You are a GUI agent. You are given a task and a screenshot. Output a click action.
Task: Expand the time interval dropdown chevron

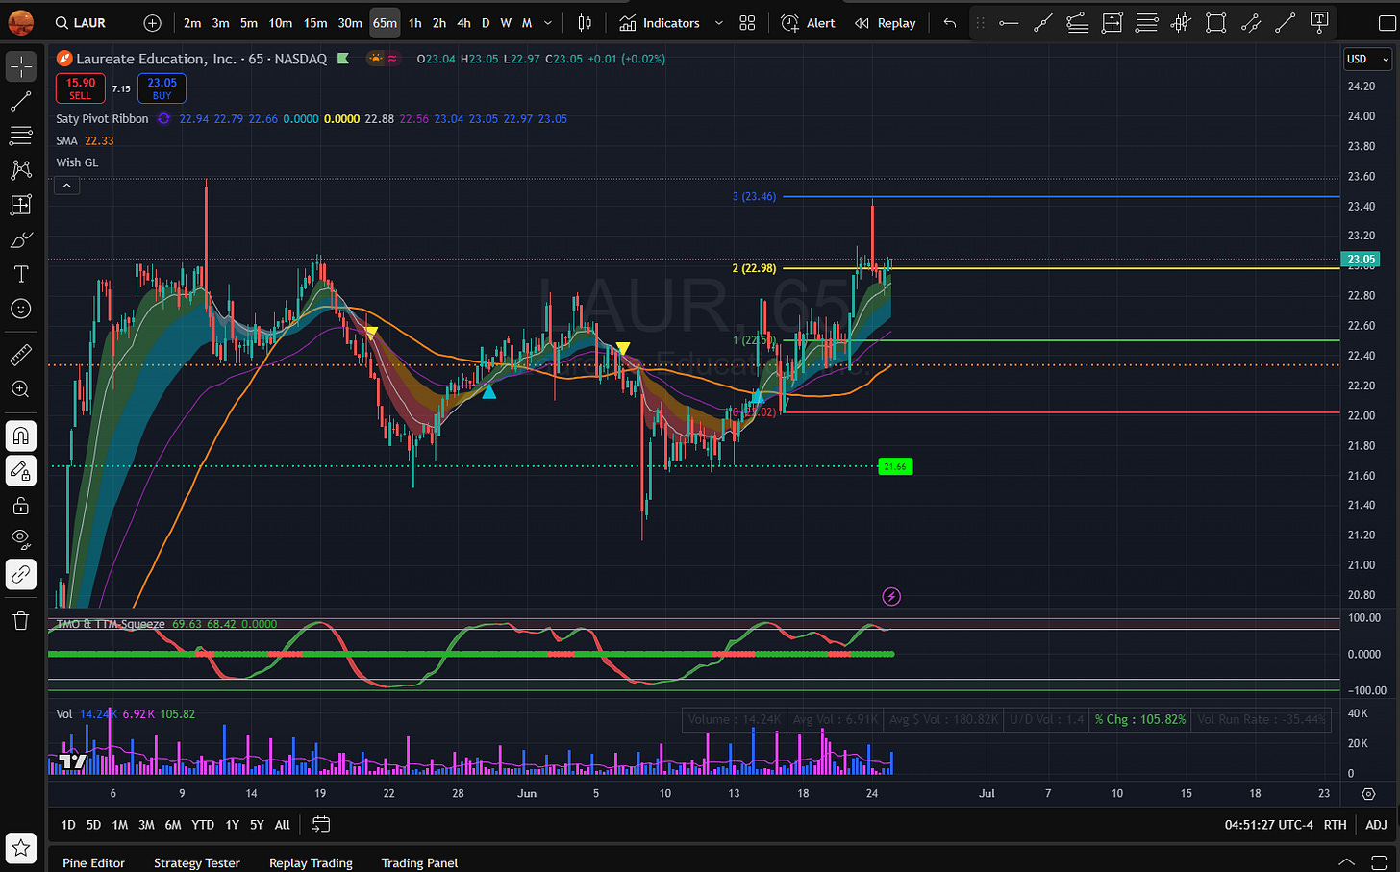(548, 23)
